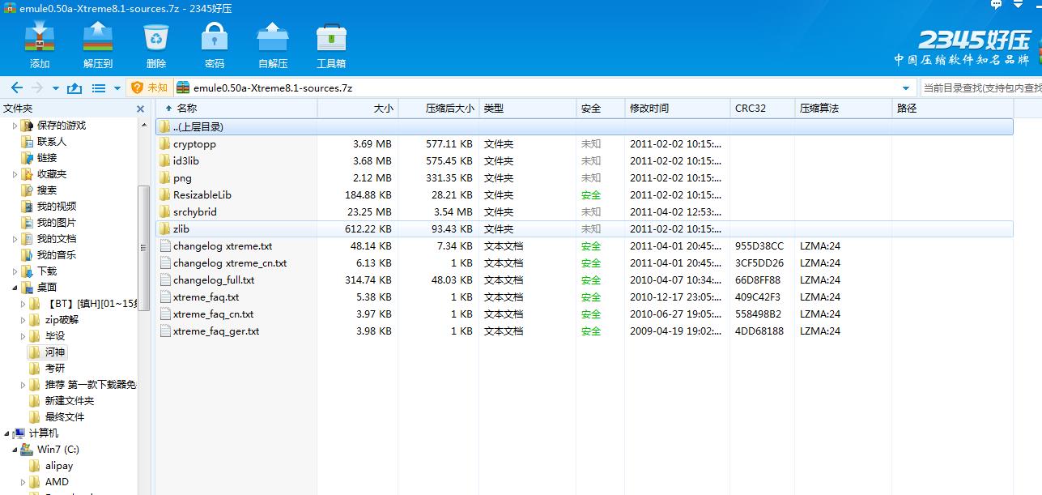
Task: Expand the zip破解 tree node
Action: [23, 320]
